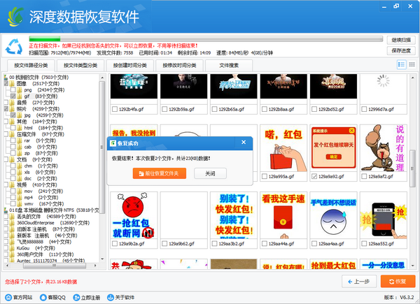Toggle the doc folder checkbox

[13, 179]
